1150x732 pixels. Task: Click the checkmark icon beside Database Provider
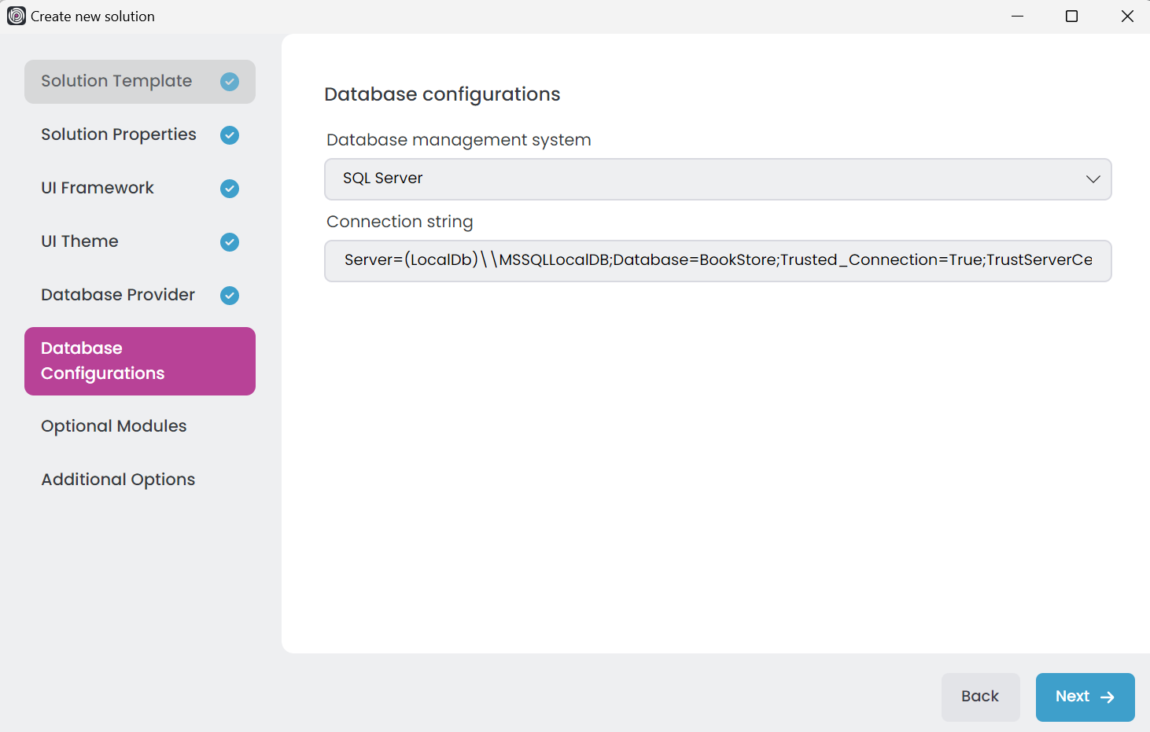(230, 296)
